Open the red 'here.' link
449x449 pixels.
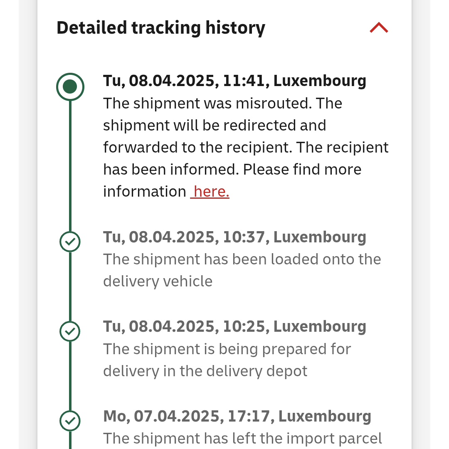click(x=210, y=191)
